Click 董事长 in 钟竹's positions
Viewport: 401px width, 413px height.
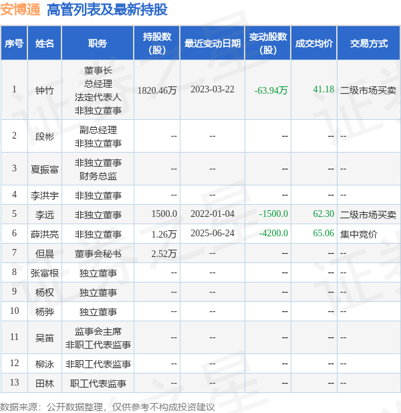click(98, 70)
